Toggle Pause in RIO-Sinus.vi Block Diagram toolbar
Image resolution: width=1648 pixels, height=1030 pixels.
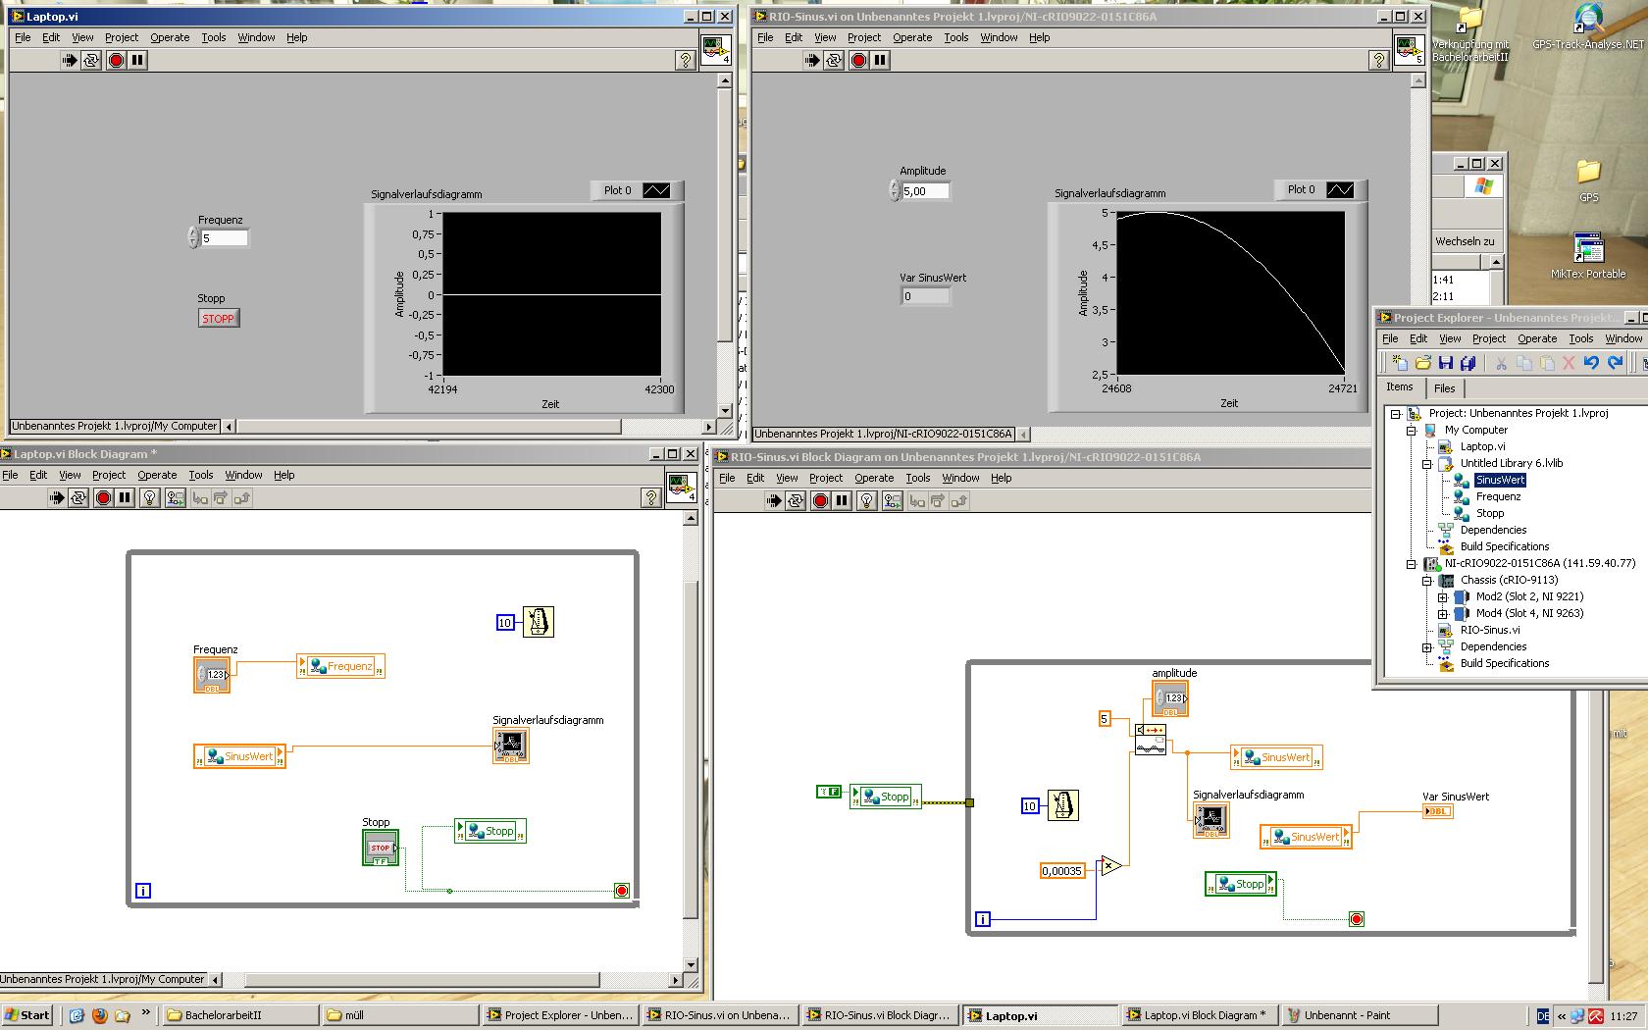pos(842,501)
